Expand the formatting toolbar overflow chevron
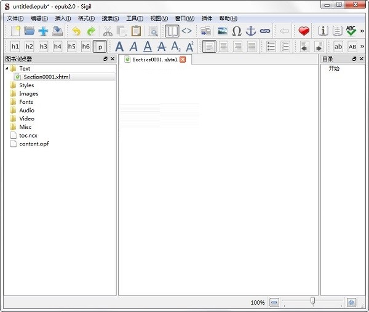This screenshot has height=312, width=369. point(362,47)
